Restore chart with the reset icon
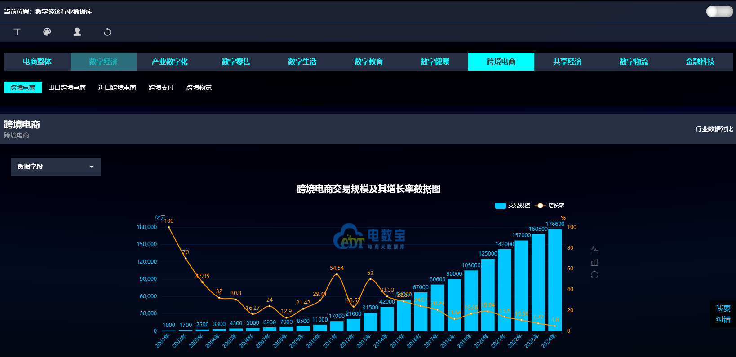736x357 pixels. 594,275
